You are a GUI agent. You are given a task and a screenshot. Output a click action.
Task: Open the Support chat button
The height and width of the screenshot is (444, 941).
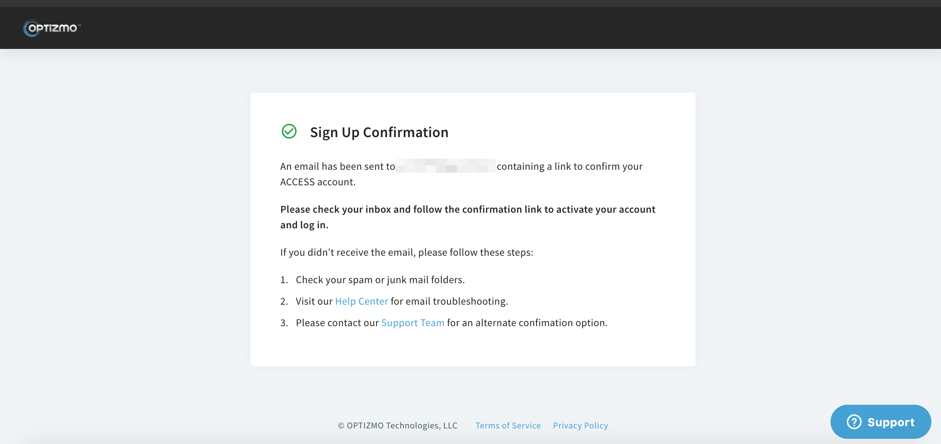point(881,422)
